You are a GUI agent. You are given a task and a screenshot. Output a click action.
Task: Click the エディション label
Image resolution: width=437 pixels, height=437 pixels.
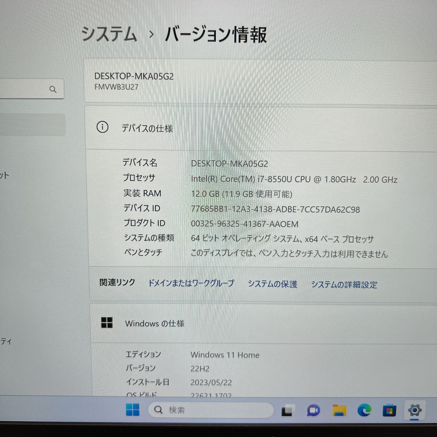[143, 354]
